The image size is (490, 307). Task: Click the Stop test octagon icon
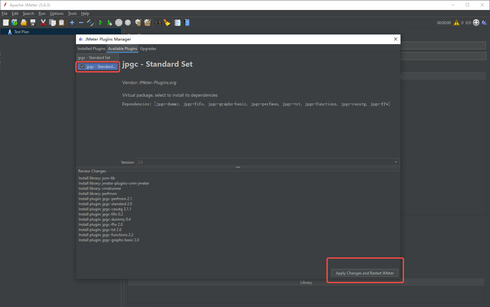point(119,23)
